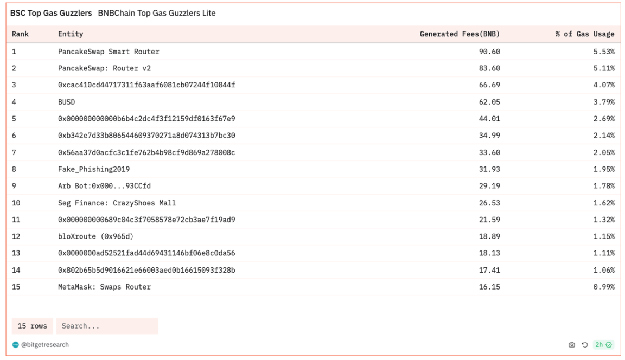The image size is (625, 360).
Task: Sort by Generated Fees(BNB) column header
Action: [x=460, y=34]
